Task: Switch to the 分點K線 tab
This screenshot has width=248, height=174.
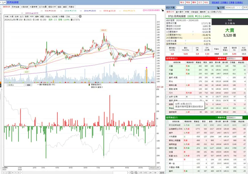Action: coord(24,7)
